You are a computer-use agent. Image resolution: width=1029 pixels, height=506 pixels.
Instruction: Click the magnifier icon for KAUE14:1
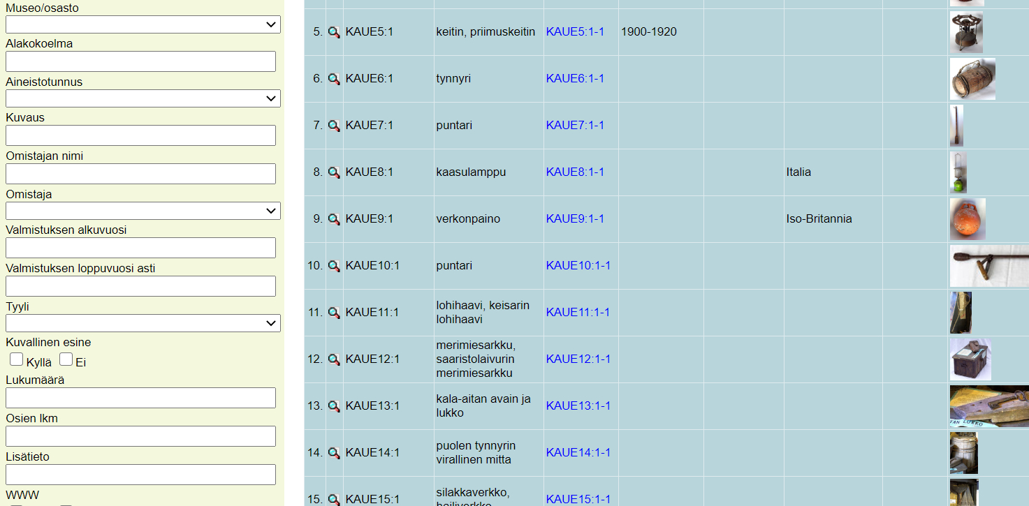[x=334, y=453]
